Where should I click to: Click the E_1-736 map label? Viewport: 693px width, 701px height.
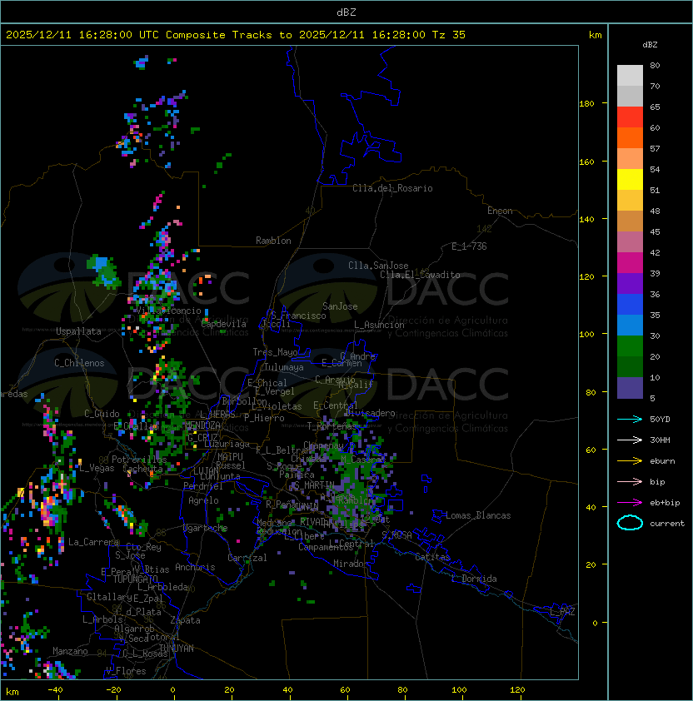pos(469,246)
